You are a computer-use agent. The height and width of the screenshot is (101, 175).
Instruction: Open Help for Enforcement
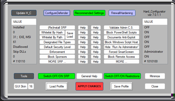(x=83, y=52)
